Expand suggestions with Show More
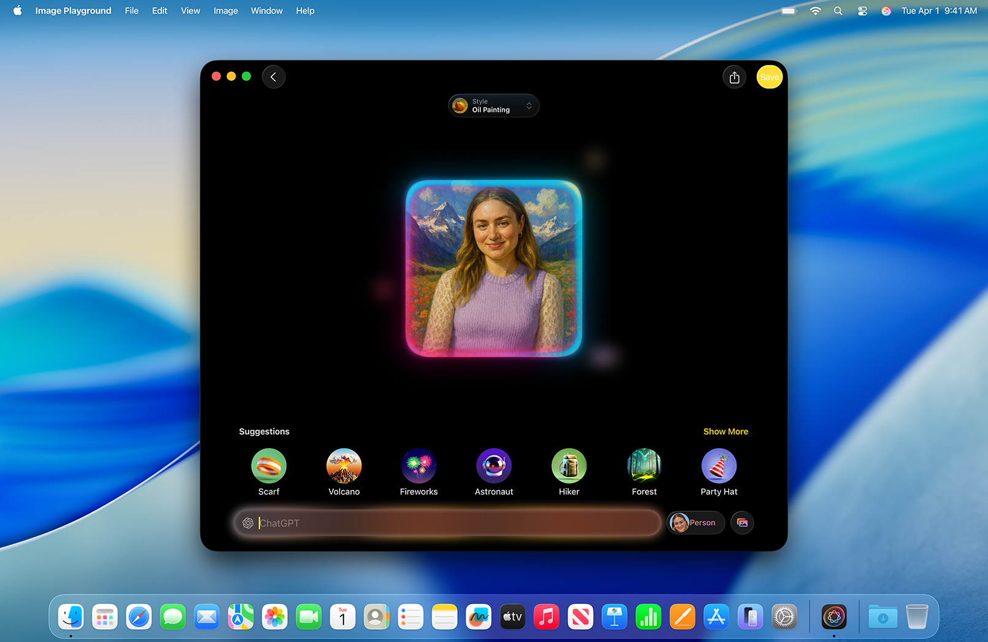This screenshot has width=988, height=642. point(725,431)
